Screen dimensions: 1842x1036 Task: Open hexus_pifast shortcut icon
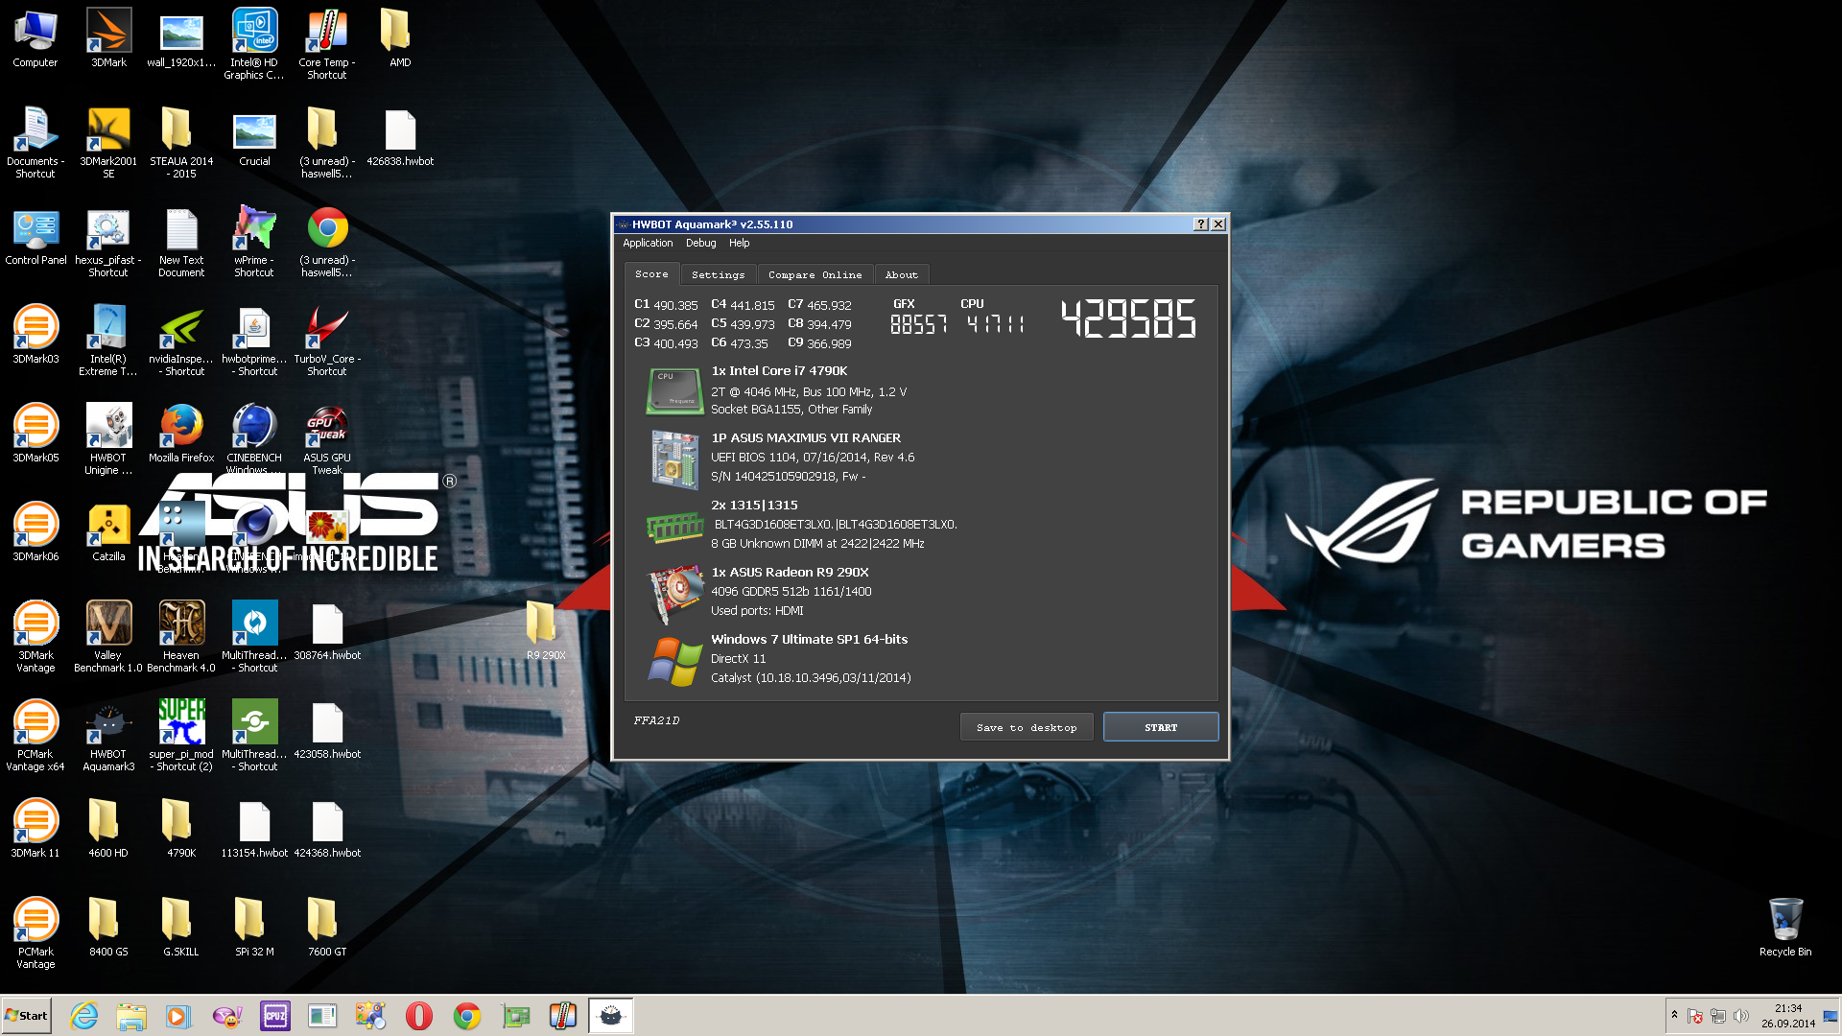coord(108,242)
